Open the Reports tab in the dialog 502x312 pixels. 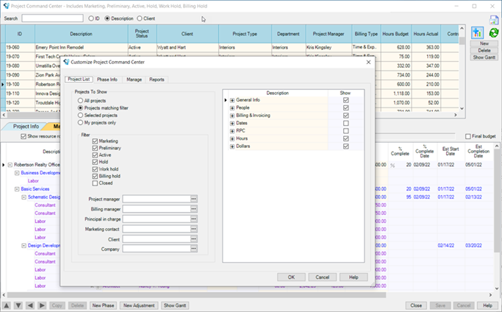point(157,79)
